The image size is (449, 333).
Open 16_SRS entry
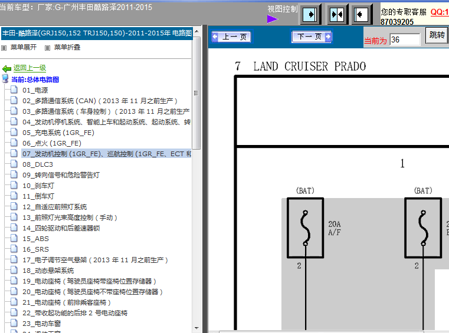coord(36,249)
